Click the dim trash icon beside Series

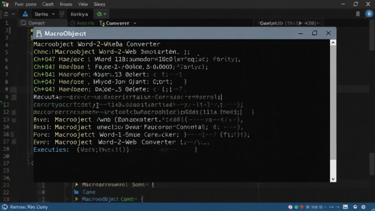click(62, 14)
